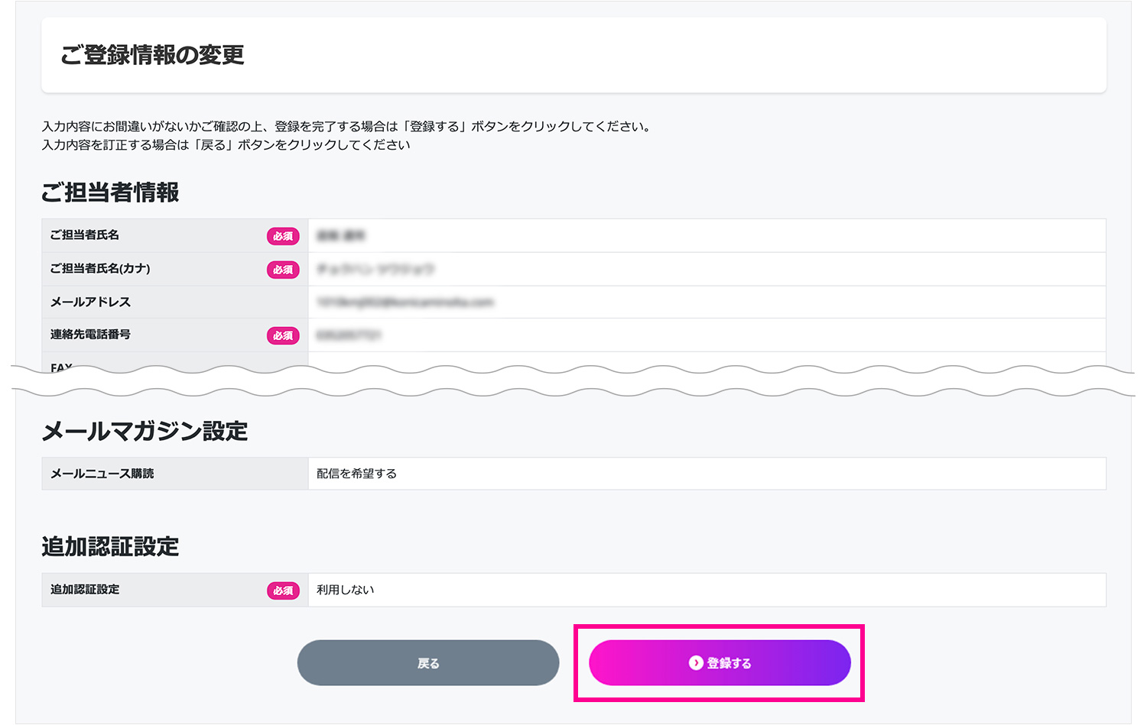Click the 必須 badge beside ご担当者氏名(カナ)

283,270
